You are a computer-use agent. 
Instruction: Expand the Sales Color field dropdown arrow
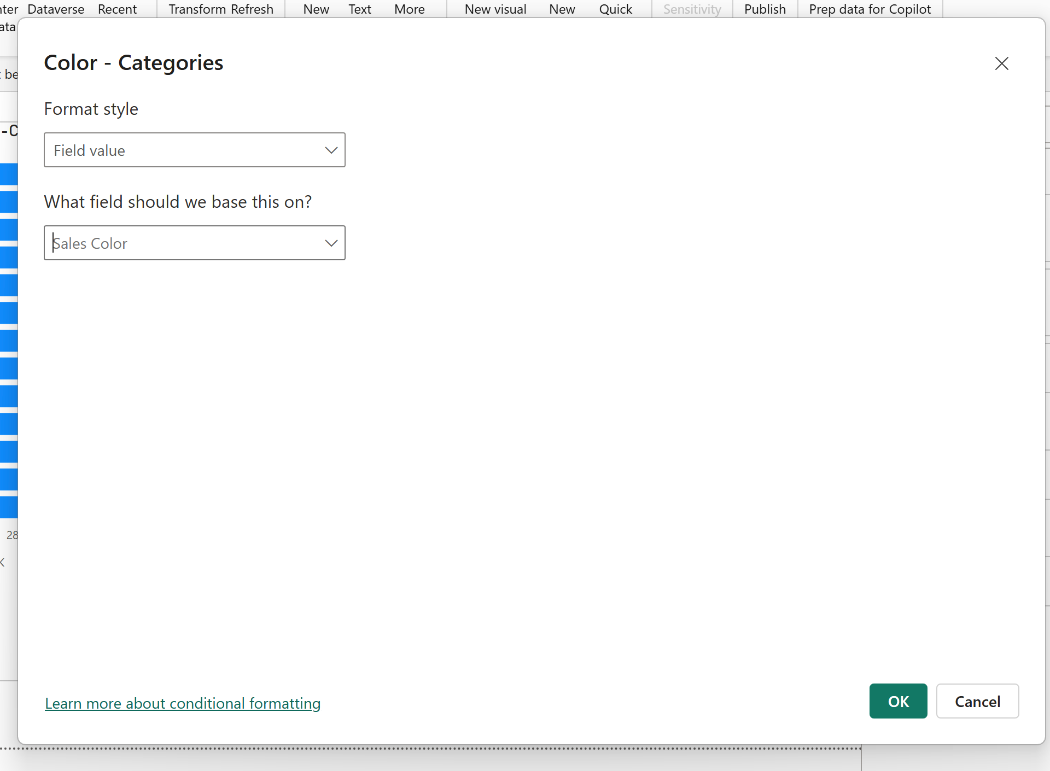click(331, 243)
